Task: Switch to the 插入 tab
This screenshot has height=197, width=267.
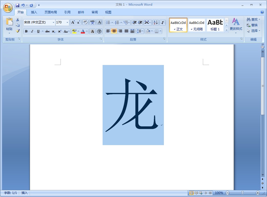Action: [34, 12]
